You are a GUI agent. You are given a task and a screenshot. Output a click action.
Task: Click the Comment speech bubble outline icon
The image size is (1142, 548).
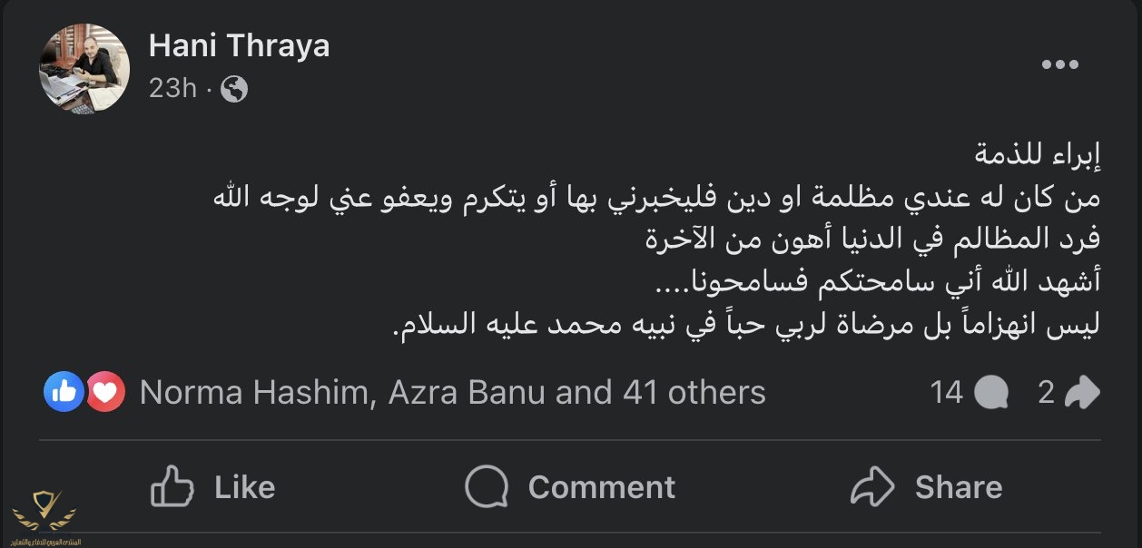click(x=486, y=486)
